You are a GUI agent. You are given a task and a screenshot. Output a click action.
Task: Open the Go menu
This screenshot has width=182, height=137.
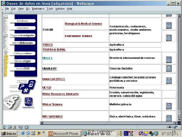(28, 9)
